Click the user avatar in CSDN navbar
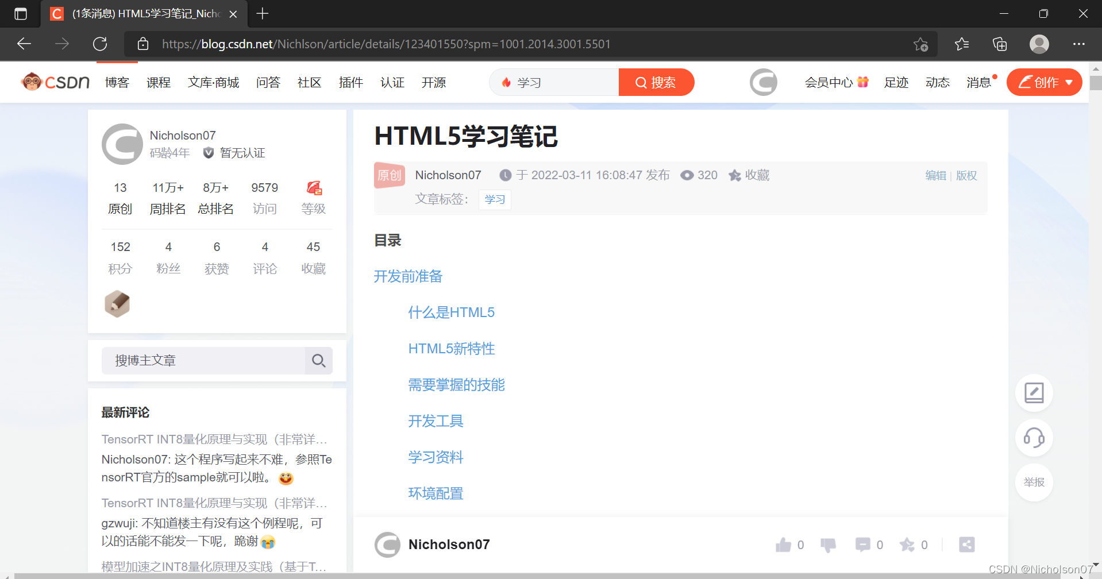1102x579 pixels. (763, 82)
